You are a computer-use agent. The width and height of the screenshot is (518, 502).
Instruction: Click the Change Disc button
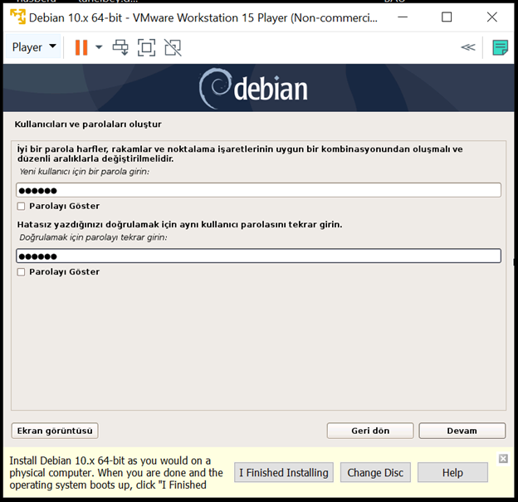pyautogui.click(x=375, y=473)
